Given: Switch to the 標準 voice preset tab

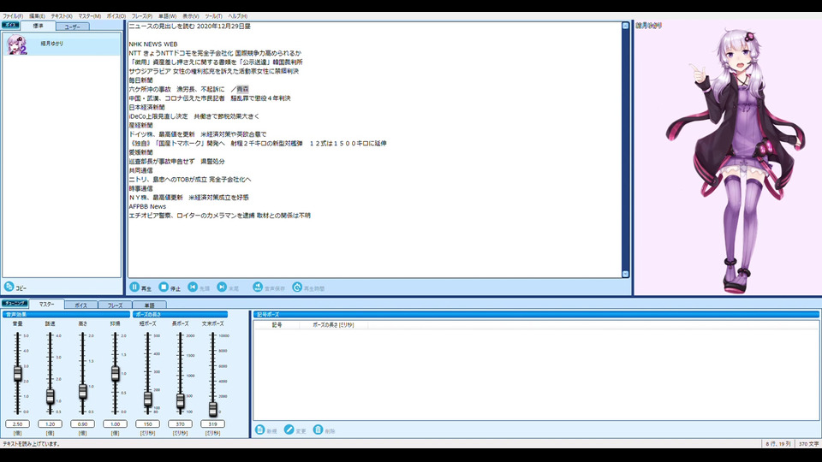Looking at the screenshot, I should (x=39, y=26).
